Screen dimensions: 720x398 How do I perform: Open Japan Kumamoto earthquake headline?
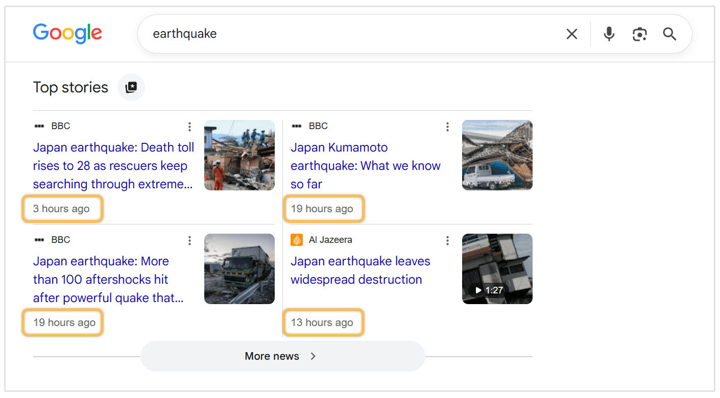click(x=366, y=166)
